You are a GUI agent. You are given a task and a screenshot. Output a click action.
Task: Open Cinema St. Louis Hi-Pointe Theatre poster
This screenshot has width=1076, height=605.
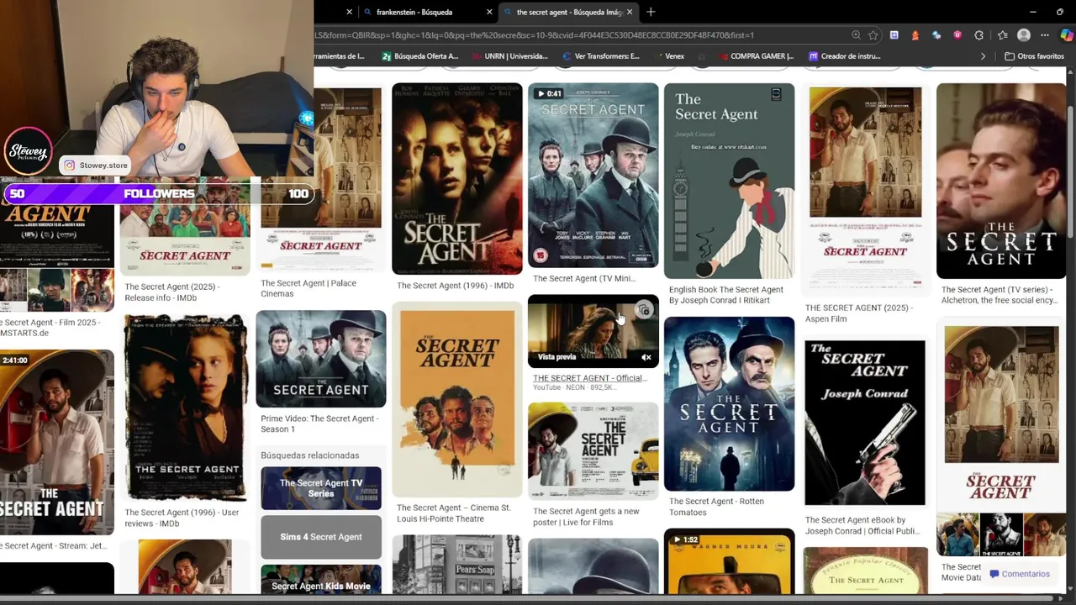click(456, 399)
